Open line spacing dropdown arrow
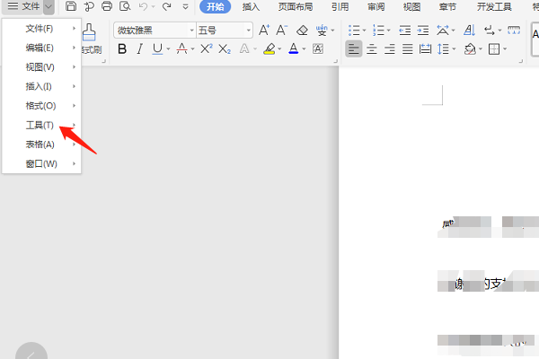The height and width of the screenshot is (359, 539). coord(454,49)
